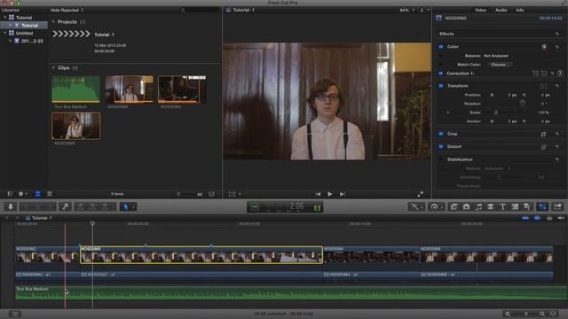Open Correction 1 color board arrow
The height and width of the screenshot is (319, 568).
(x=560, y=74)
